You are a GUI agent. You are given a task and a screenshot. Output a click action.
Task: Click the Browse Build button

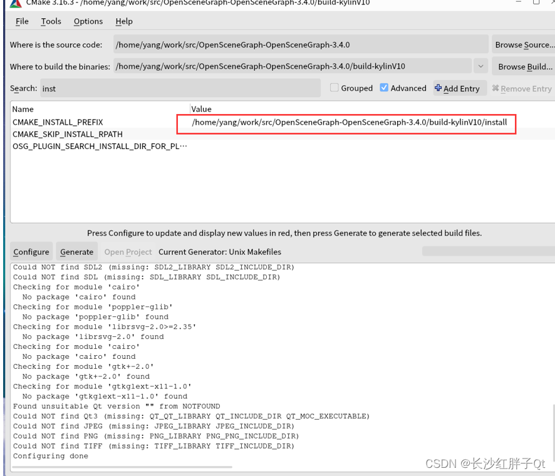click(x=524, y=66)
